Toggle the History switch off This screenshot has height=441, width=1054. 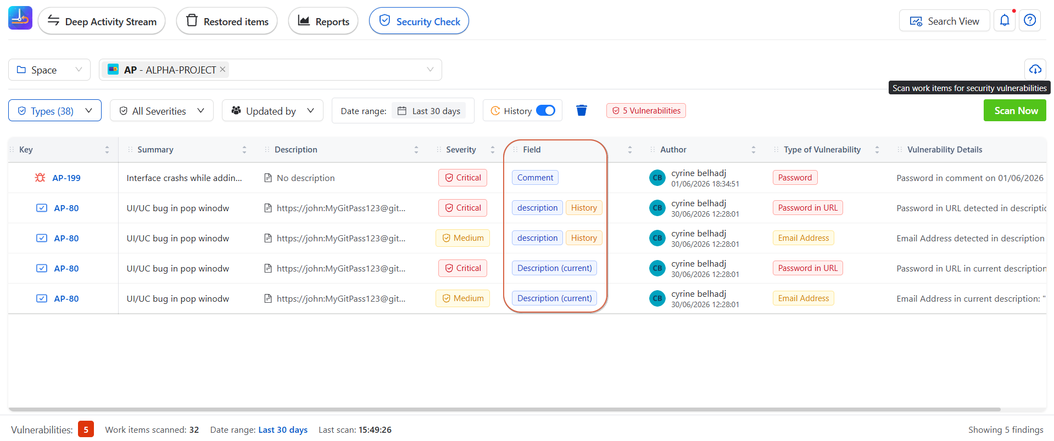(545, 111)
